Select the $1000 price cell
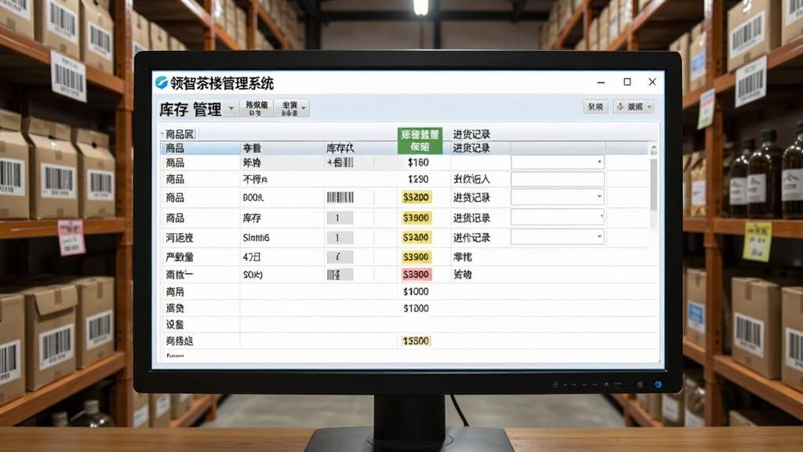The height and width of the screenshot is (452, 803). tap(416, 292)
